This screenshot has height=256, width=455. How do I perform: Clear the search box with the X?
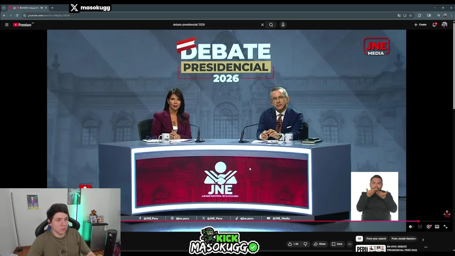pyautogui.click(x=262, y=25)
